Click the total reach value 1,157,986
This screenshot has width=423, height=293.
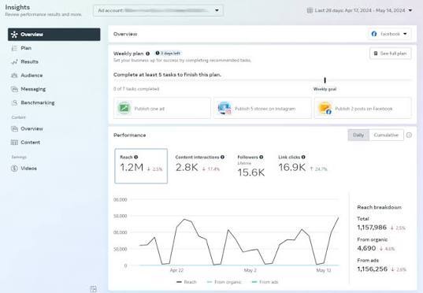tap(372, 228)
